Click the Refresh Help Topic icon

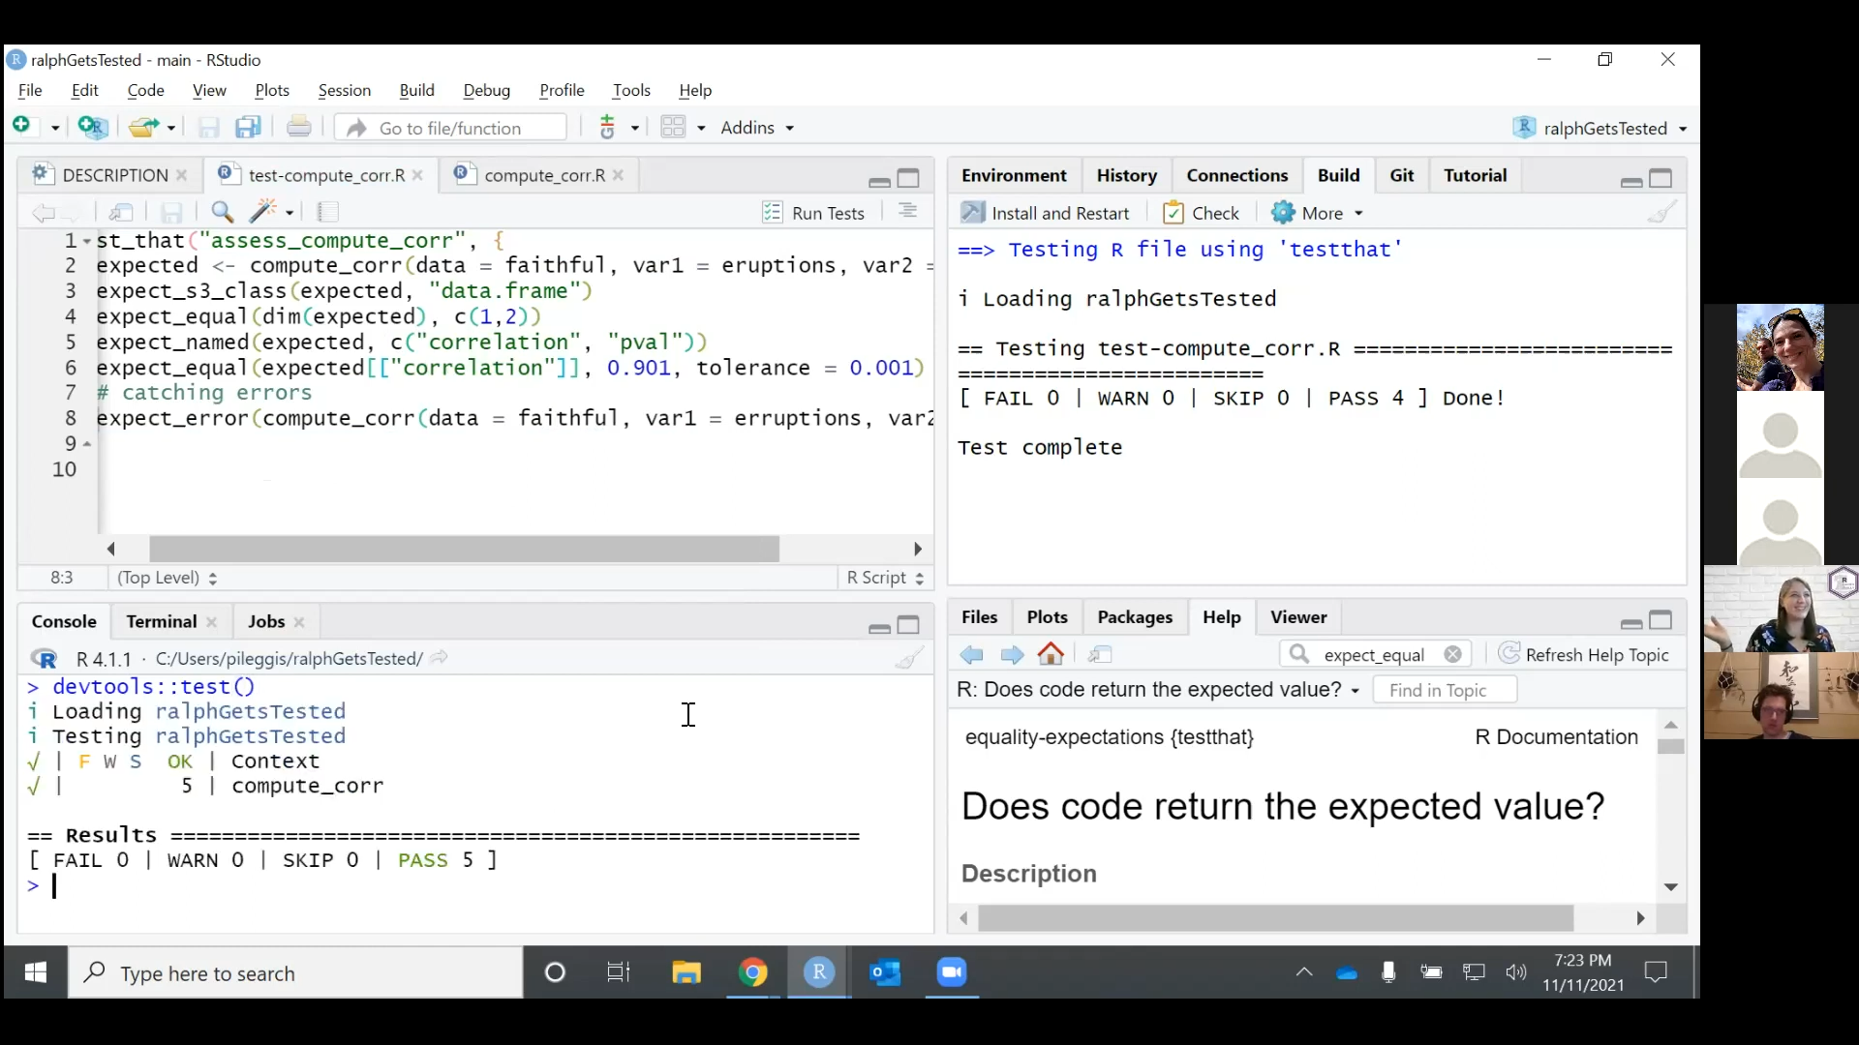click(1510, 654)
